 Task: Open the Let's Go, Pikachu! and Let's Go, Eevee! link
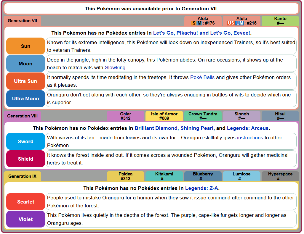coord(201,33)
